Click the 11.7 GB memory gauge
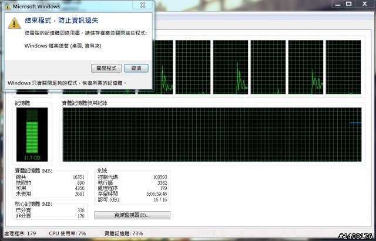This screenshot has height=241, width=376. point(32,134)
